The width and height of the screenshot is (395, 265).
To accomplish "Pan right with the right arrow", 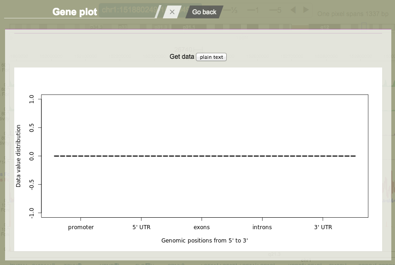I will (306, 10).
